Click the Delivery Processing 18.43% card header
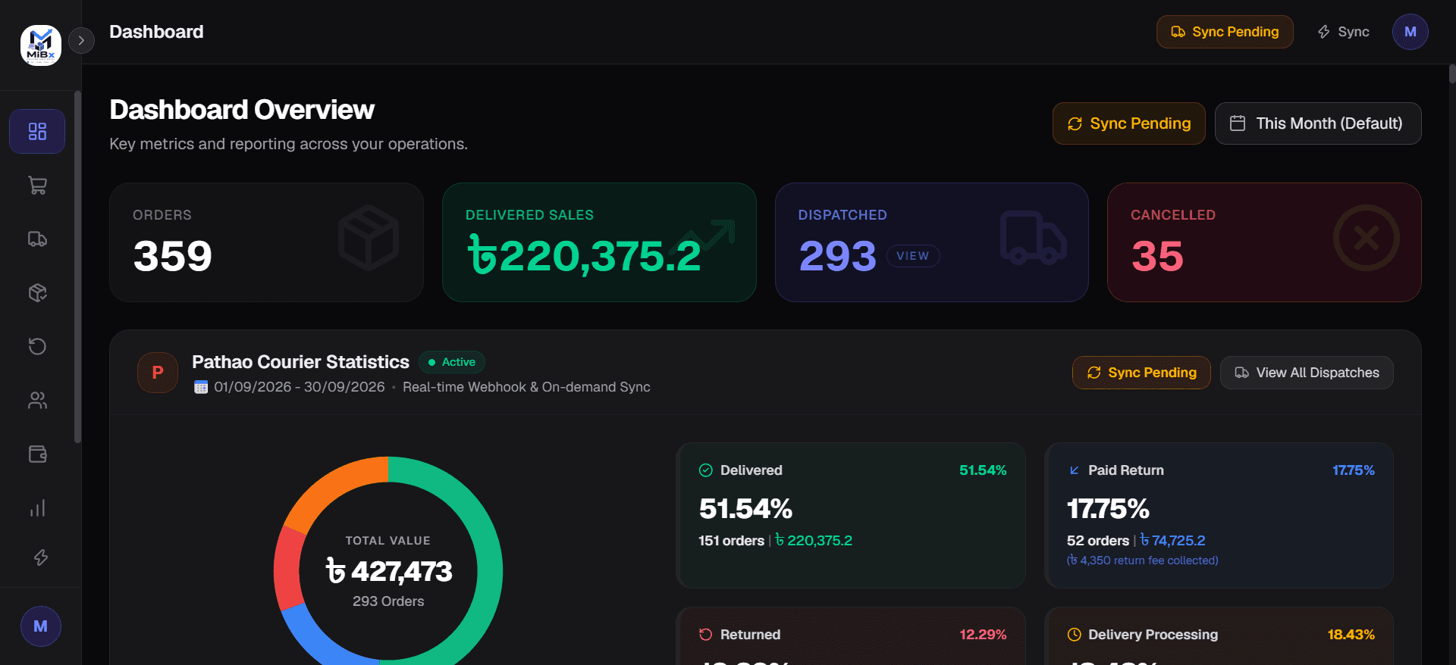Screen dimensions: 1456x665 click(x=1220, y=635)
